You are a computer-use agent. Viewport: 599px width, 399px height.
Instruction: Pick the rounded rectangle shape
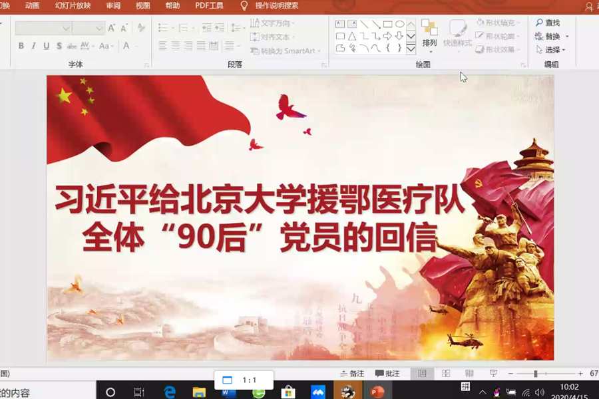coord(340,37)
